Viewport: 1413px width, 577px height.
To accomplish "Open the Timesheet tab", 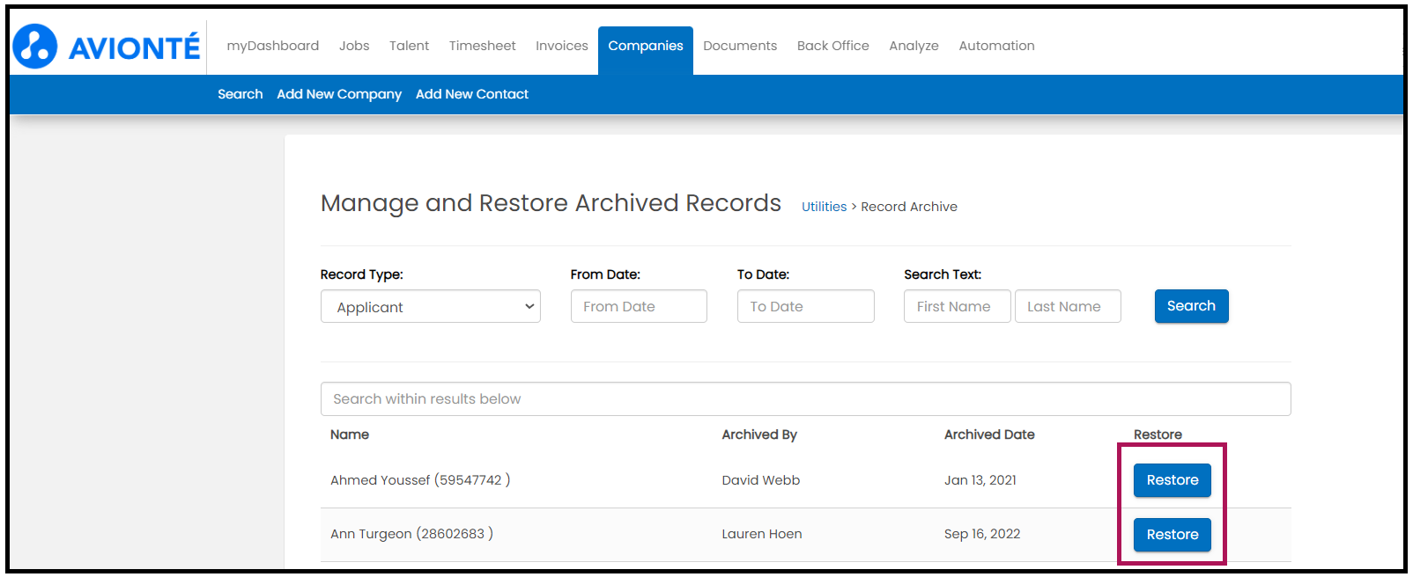I will [x=482, y=46].
